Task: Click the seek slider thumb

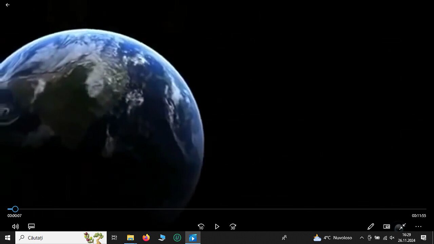Action: [x=15, y=209]
